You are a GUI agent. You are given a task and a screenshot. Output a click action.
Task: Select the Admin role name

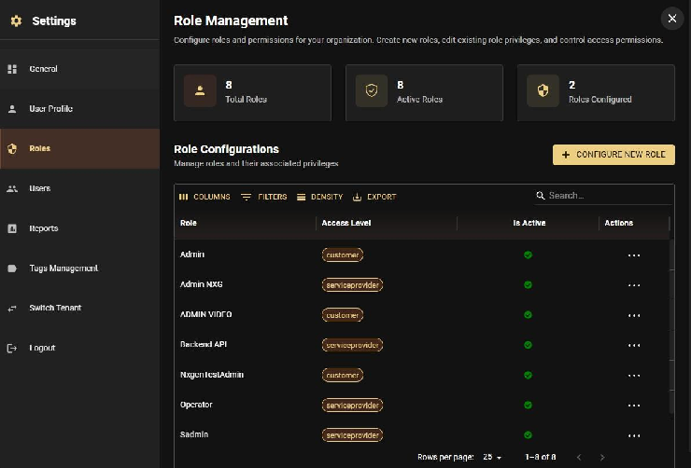[x=192, y=255]
